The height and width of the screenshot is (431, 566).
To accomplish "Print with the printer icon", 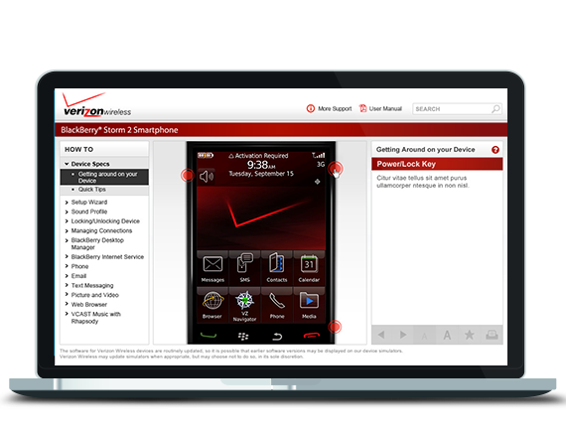I will click(x=492, y=335).
